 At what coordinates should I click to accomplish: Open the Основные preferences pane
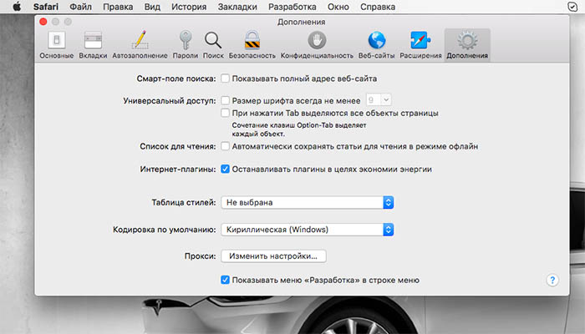[57, 45]
